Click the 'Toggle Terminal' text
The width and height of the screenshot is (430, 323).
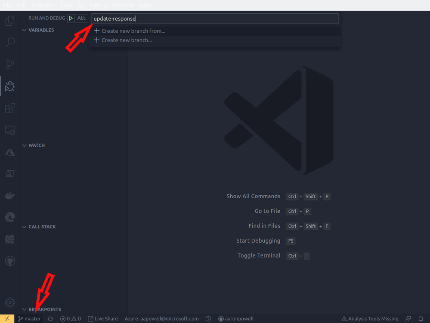tap(259, 255)
